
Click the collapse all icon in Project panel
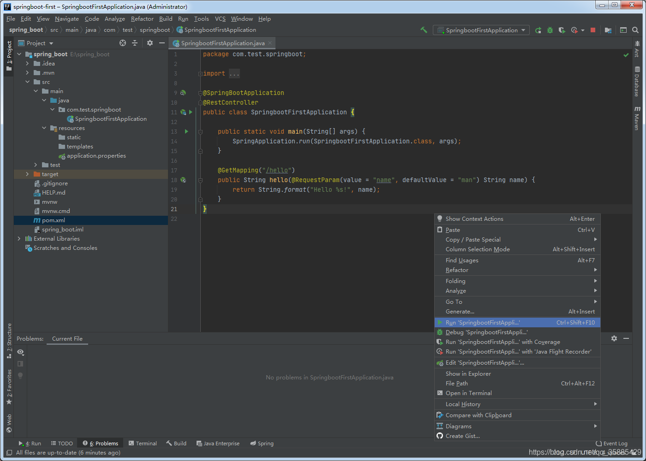click(x=135, y=43)
